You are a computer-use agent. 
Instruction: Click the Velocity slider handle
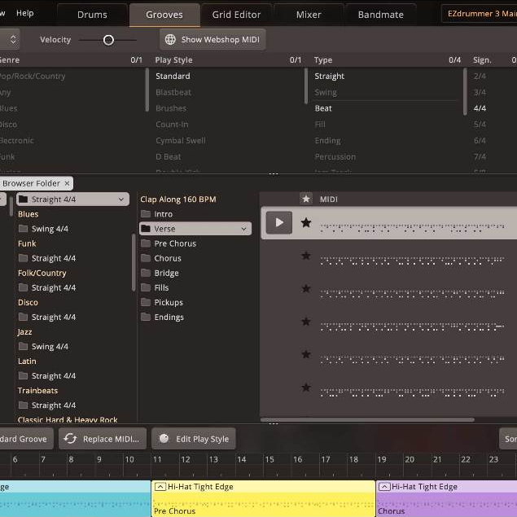108,40
